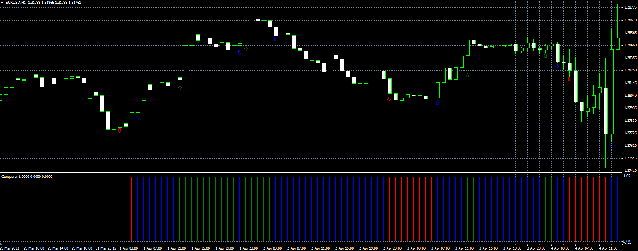Click the 1.27725 price axis label

point(631,133)
